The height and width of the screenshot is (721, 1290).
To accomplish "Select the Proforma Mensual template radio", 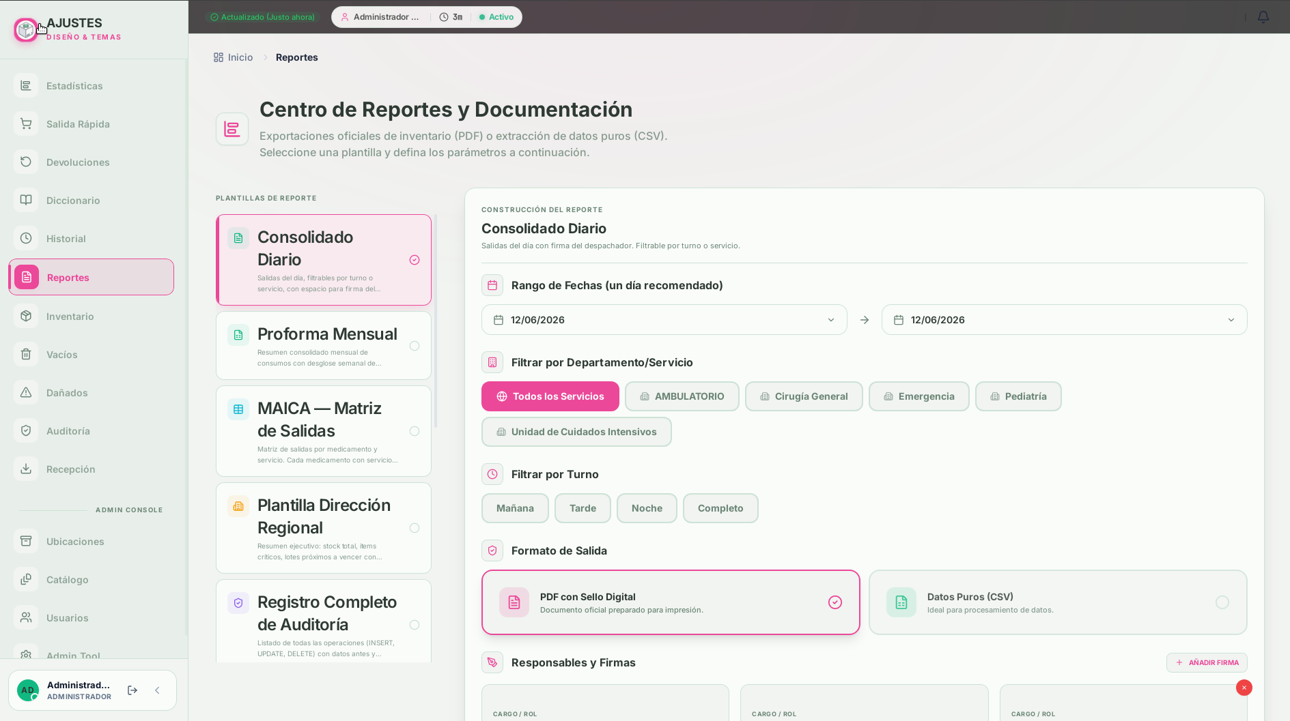I will point(415,346).
